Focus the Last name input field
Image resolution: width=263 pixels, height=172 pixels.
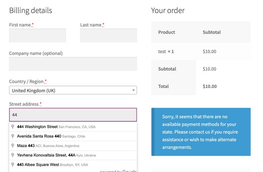click(108, 36)
